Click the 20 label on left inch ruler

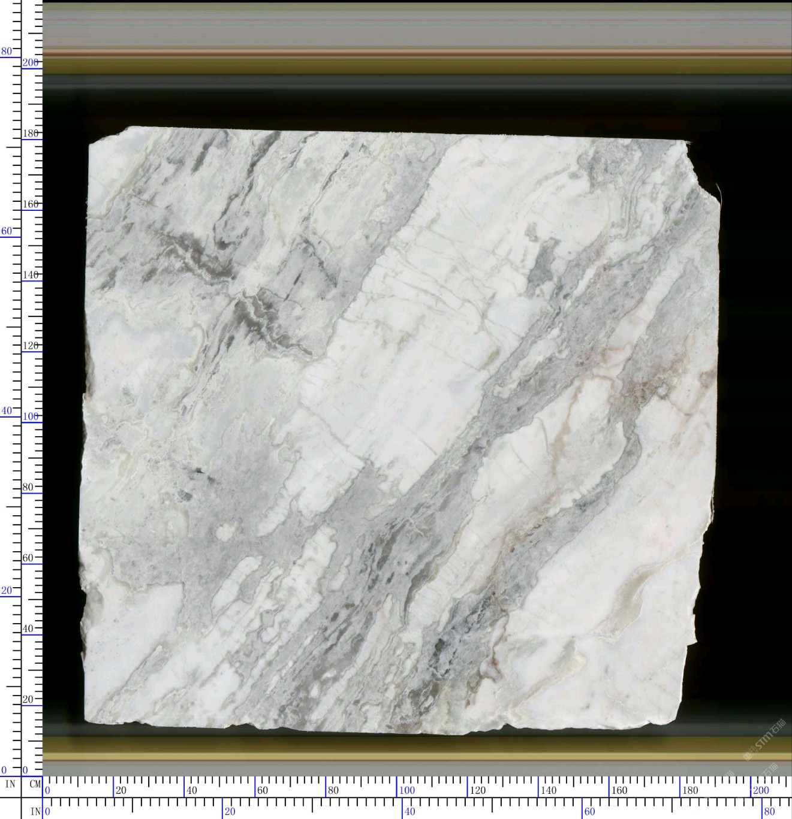[6, 590]
